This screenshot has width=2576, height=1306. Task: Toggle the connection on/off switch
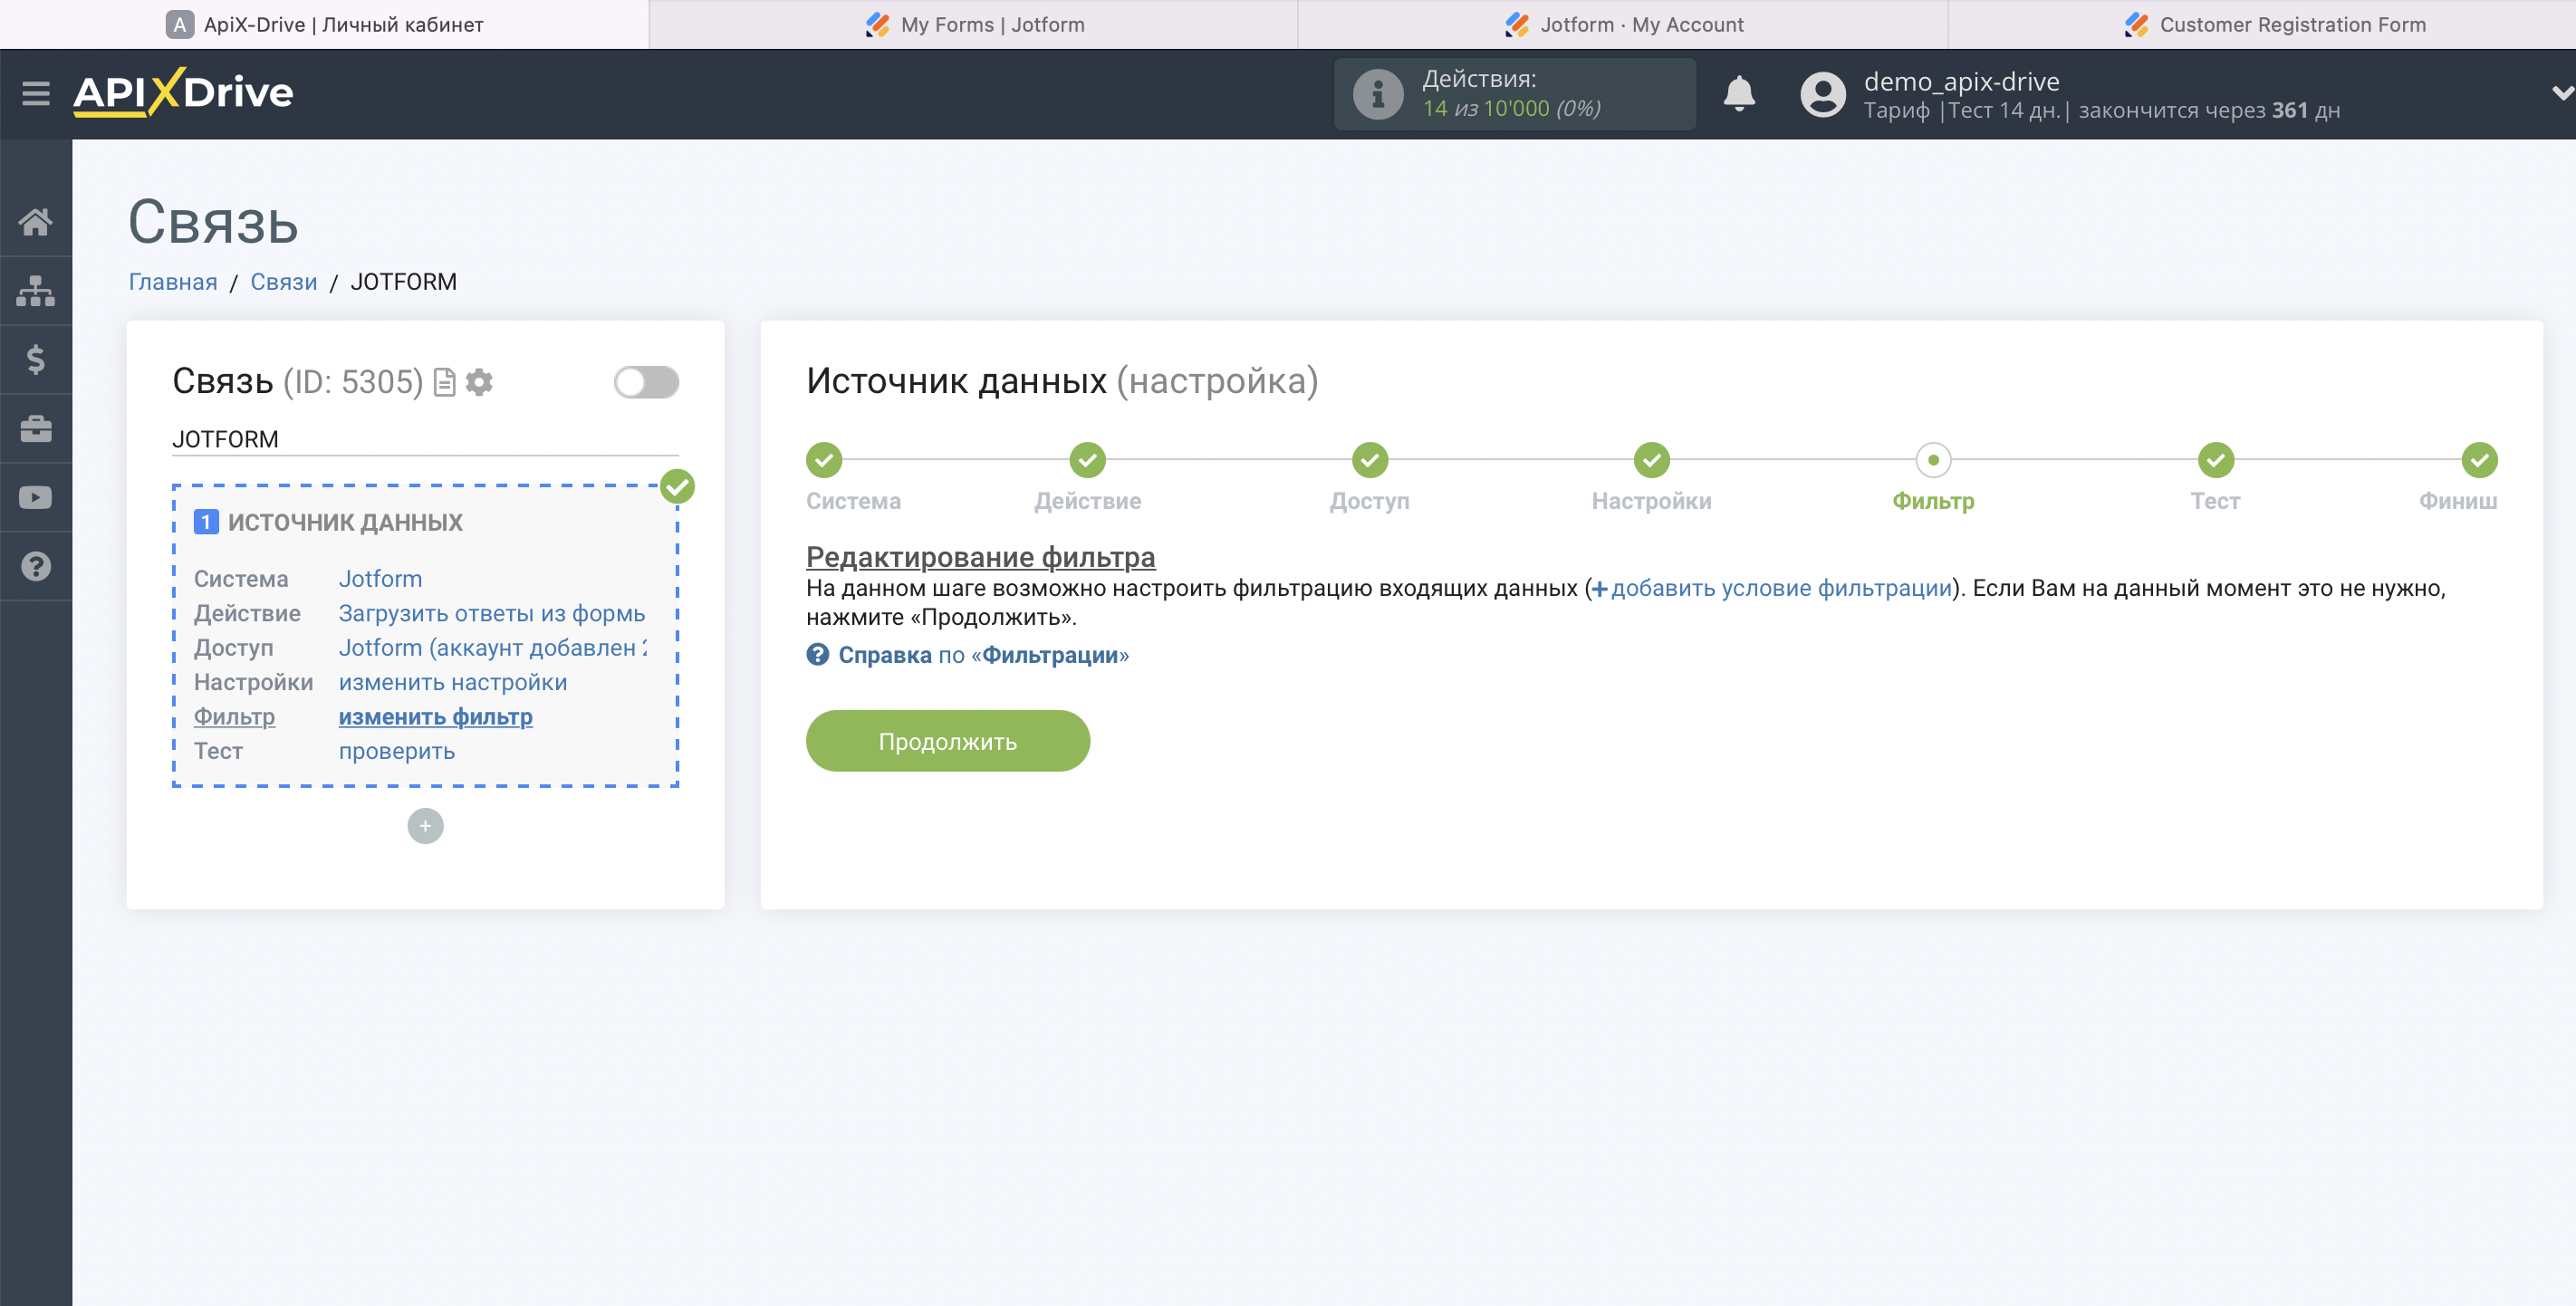pos(646,382)
